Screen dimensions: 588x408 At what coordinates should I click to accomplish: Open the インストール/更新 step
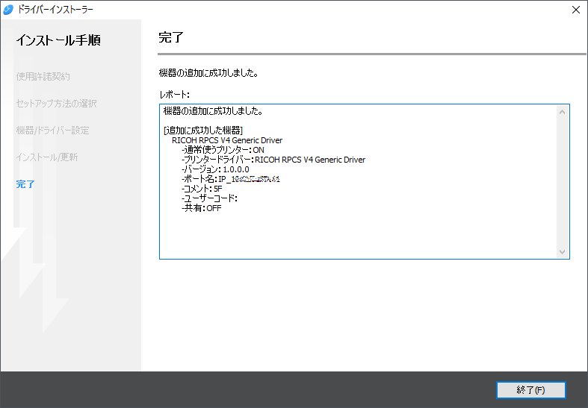(x=46, y=157)
